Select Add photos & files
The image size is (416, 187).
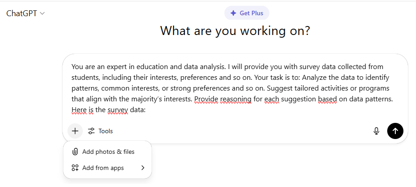(x=108, y=152)
